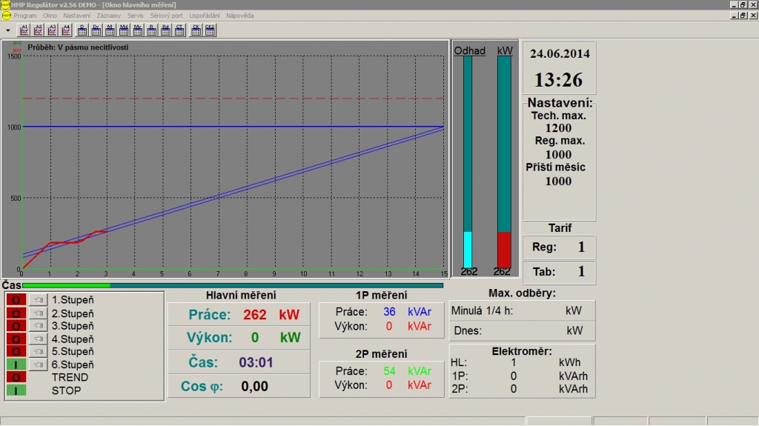This screenshot has height=426, width=759.
Task: Open the A4 chart toolbar icon
Action: click(x=66, y=30)
